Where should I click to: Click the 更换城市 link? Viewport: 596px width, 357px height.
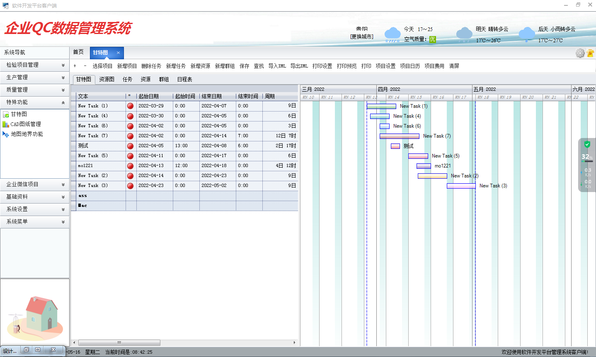(361, 36)
